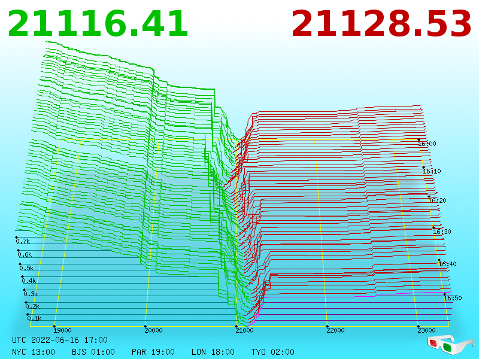Click the 0.1k volume axis label
This screenshot has height=359, width=479.
click(x=34, y=318)
